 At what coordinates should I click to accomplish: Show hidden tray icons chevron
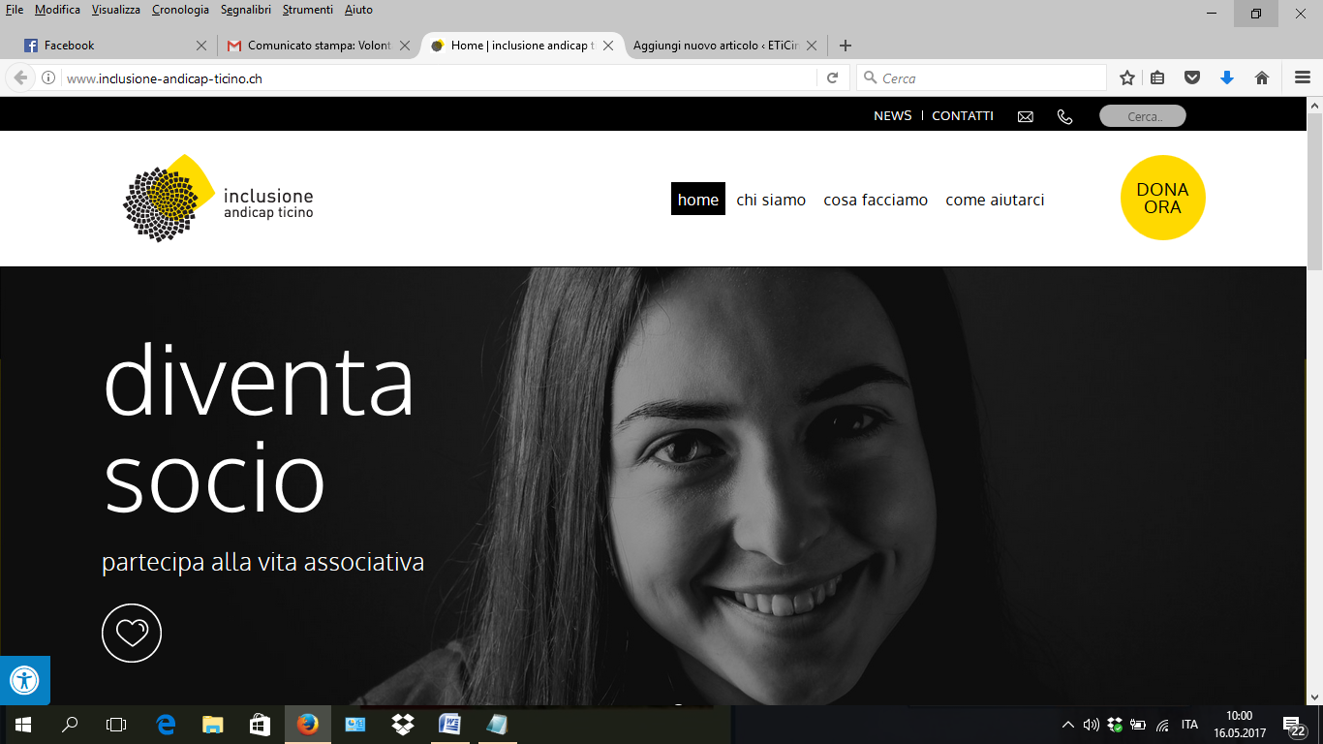[x=1067, y=725]
